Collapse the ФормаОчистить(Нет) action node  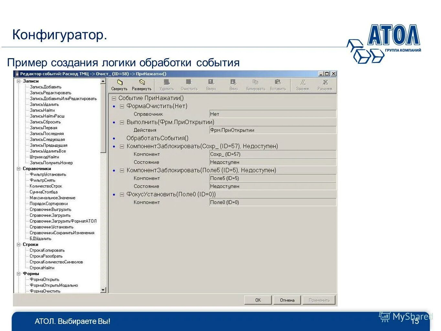pos(122,106)
